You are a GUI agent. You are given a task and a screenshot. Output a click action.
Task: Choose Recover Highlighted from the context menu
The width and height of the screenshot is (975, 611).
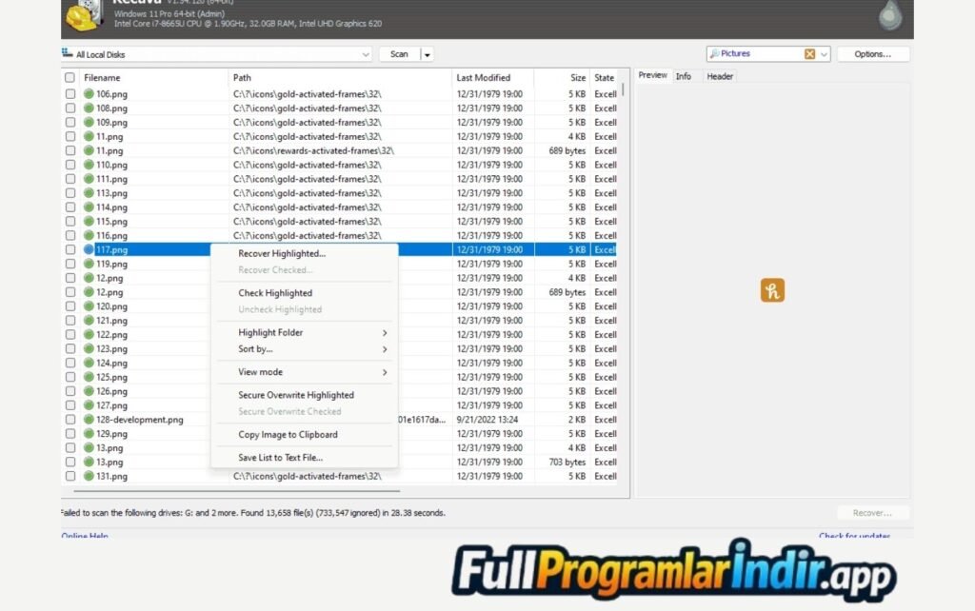(282, 254)
